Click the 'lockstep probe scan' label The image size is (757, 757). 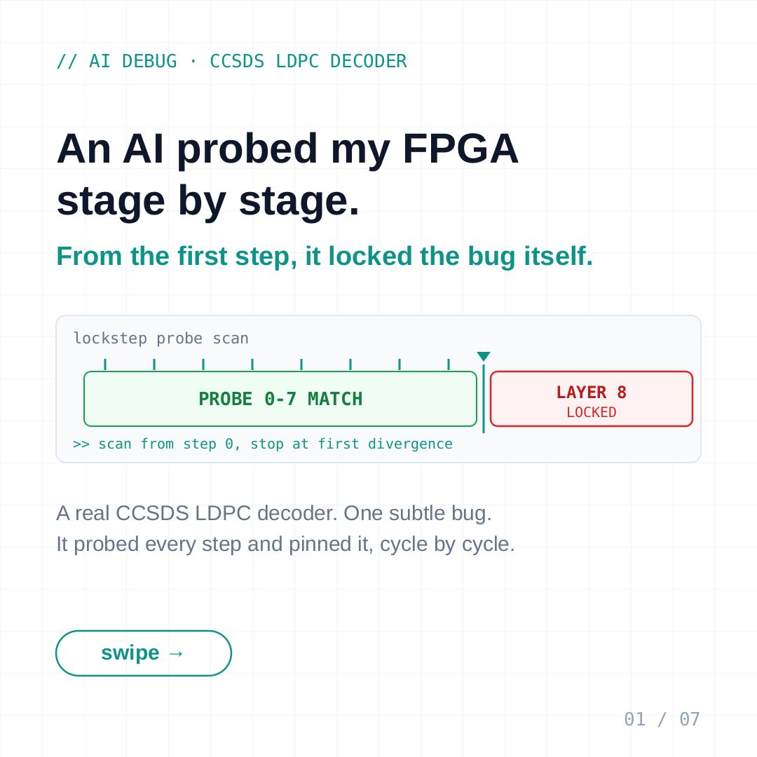point(161,338)
